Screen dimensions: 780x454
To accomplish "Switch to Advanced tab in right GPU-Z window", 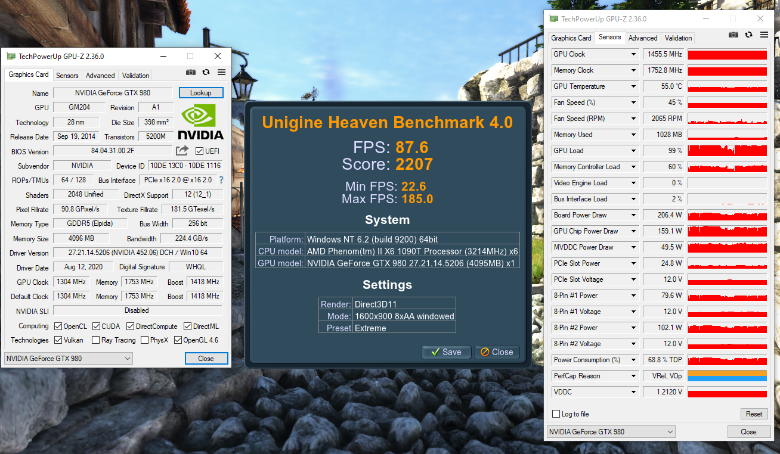I will tap(643, 38).
